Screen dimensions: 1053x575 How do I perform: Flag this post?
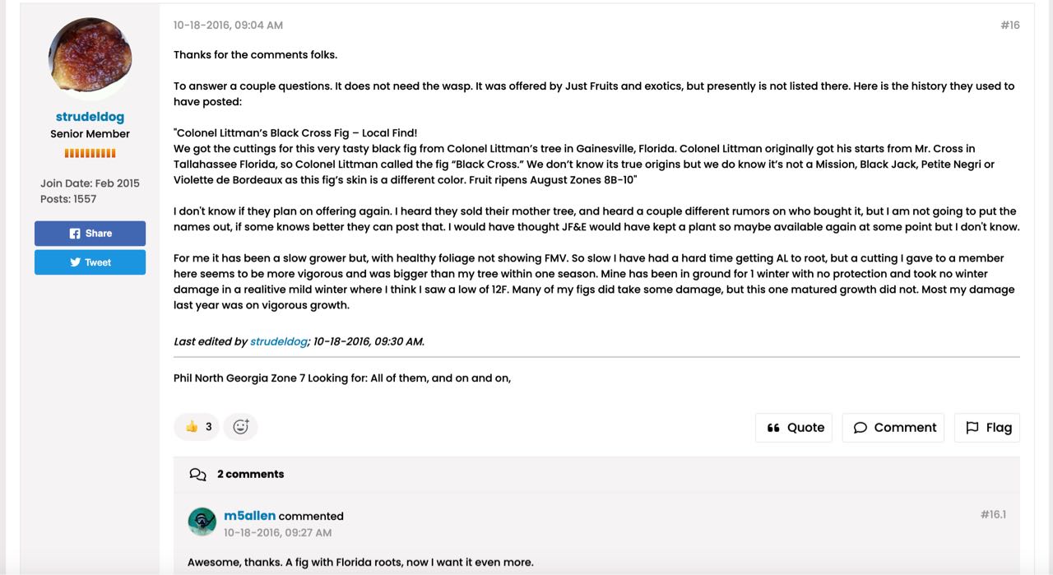[987, 428]
